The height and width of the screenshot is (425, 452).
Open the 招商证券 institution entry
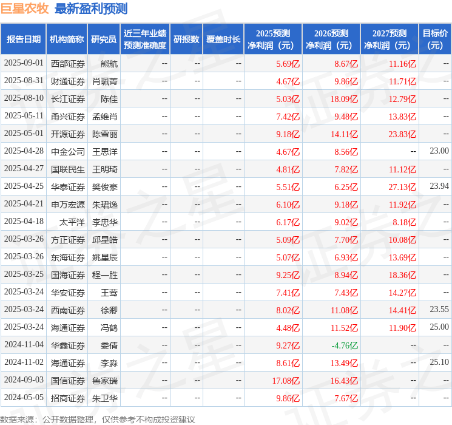68,398
